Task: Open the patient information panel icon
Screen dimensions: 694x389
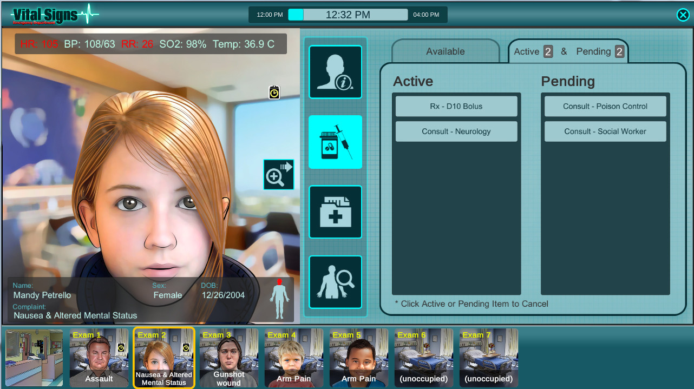Action: pyautogui.click(x=335, y=72)
